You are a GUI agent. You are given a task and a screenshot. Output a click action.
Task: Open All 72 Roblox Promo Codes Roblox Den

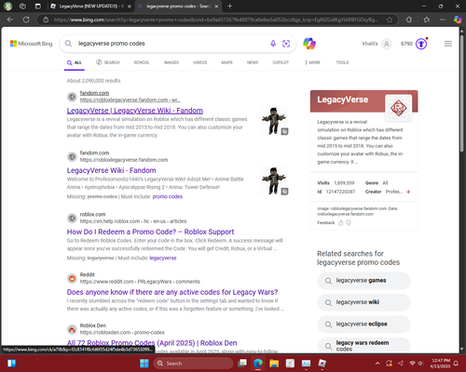(x=152, y=343)
